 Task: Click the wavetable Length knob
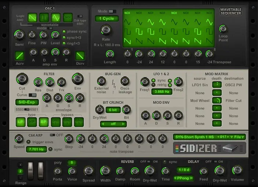point(110,54)
